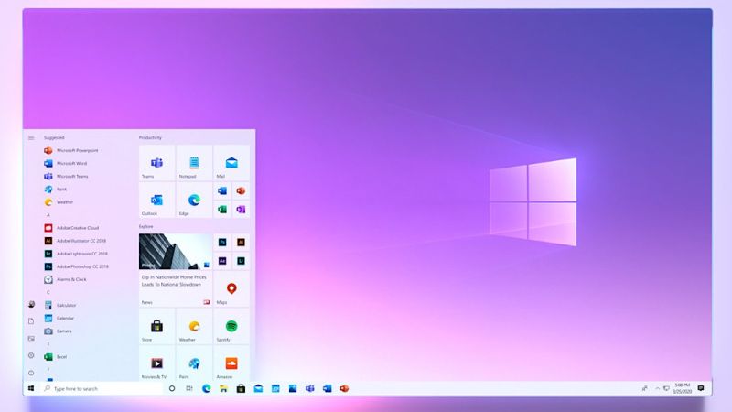Open the Paint tile in Explore group
This screenshot has height=412, width=732.
[x=194, y=363]
